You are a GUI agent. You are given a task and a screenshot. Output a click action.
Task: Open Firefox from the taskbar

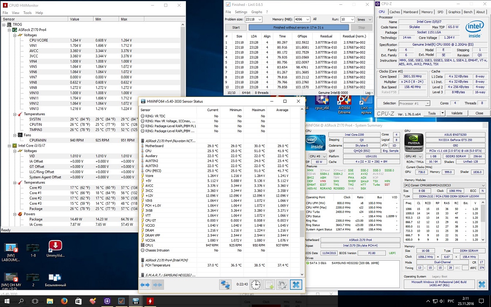click(64, 301)
